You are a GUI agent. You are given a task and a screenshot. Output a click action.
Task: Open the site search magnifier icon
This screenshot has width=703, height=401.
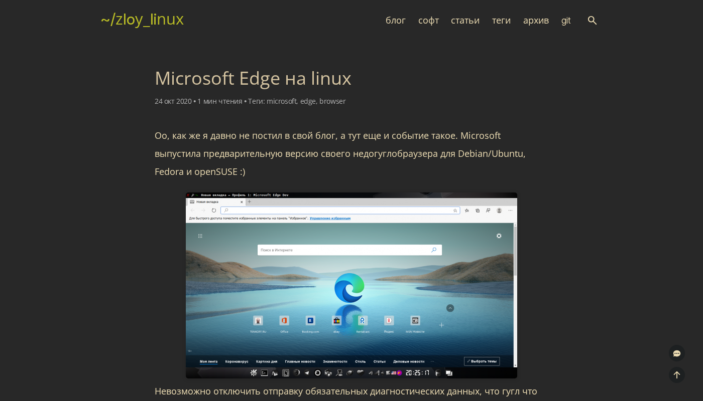(592, 21)
